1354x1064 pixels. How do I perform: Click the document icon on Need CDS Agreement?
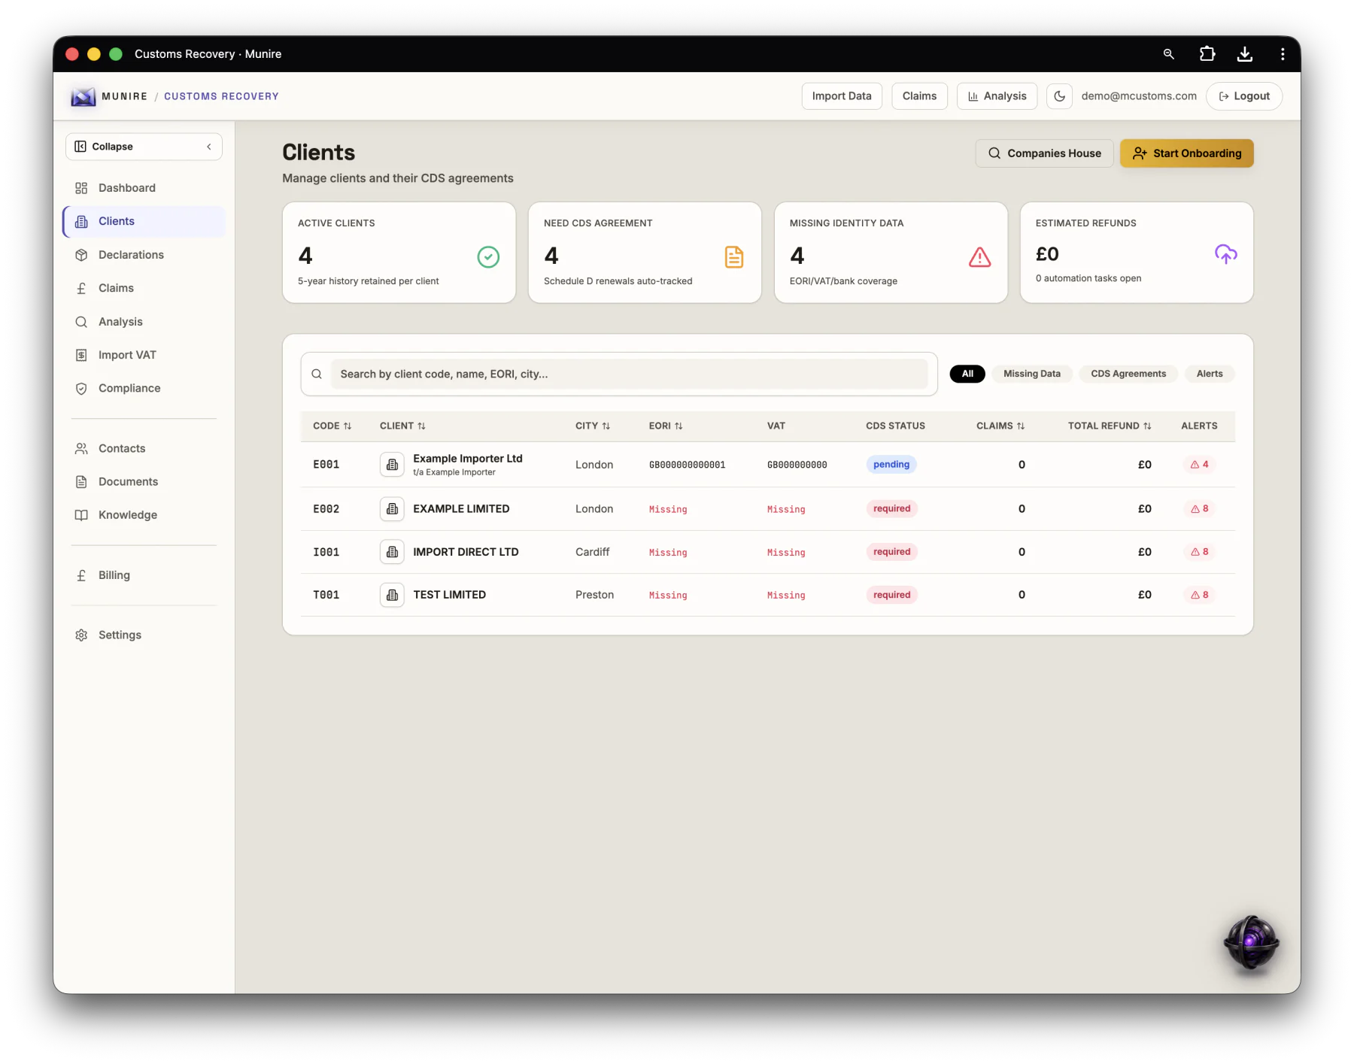(x=734, y=257)
